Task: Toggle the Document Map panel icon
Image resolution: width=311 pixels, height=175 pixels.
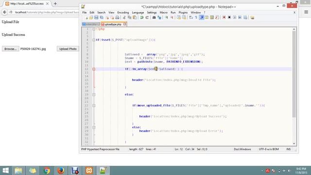Action: [x=212, y=17]
